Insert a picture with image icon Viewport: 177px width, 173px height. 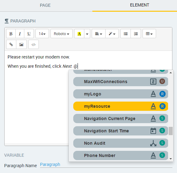pos(21,44)
